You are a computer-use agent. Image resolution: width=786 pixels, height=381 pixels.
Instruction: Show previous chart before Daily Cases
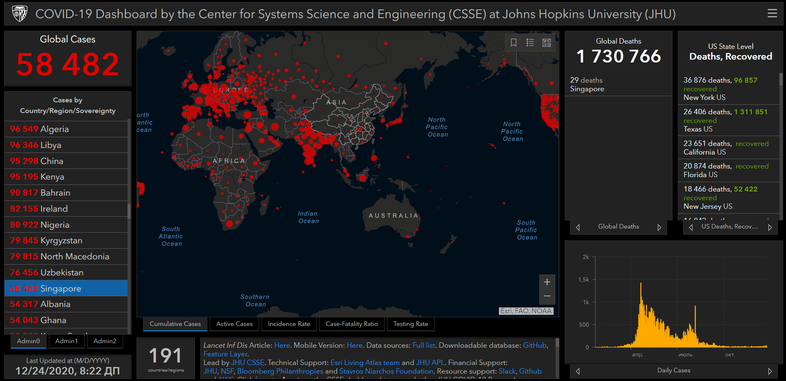578,371
